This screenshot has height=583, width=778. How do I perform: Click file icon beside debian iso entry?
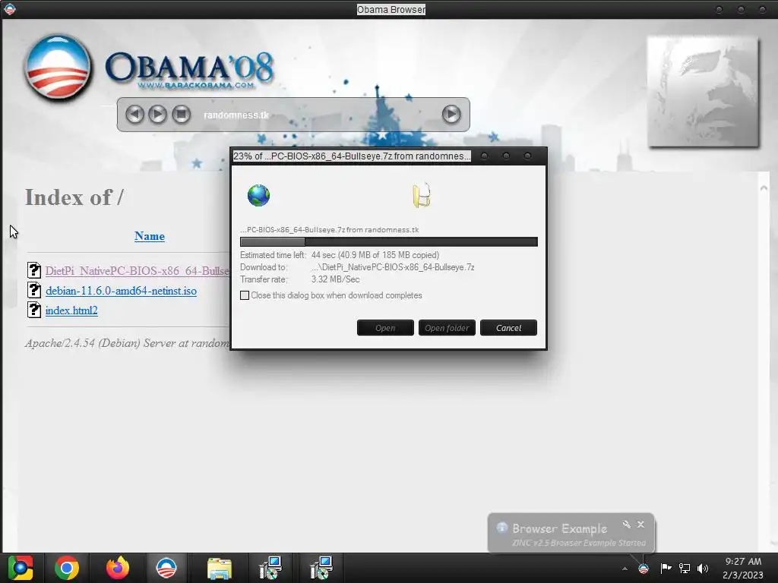click(x=34, y=290)
